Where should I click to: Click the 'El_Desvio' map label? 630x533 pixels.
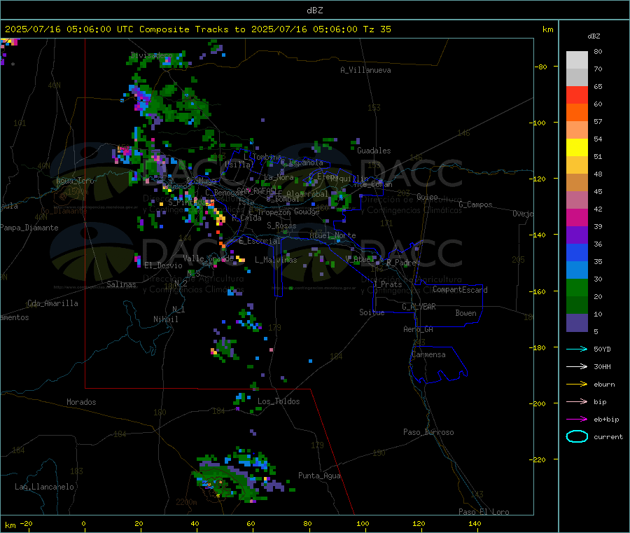point(163,265)
